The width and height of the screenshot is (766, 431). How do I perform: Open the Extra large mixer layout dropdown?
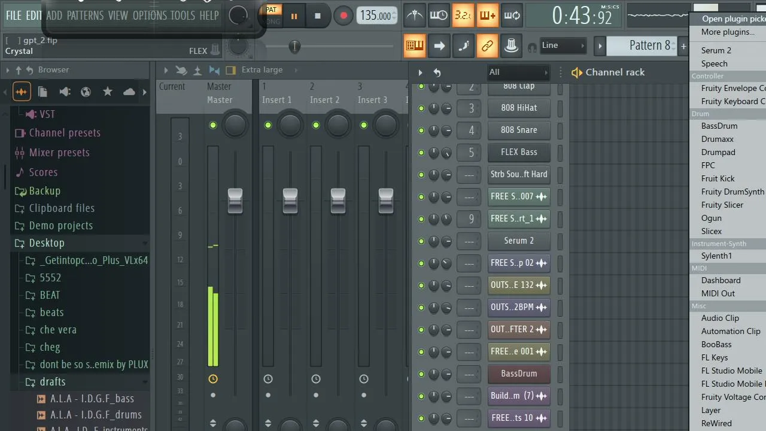coord(262,70)
